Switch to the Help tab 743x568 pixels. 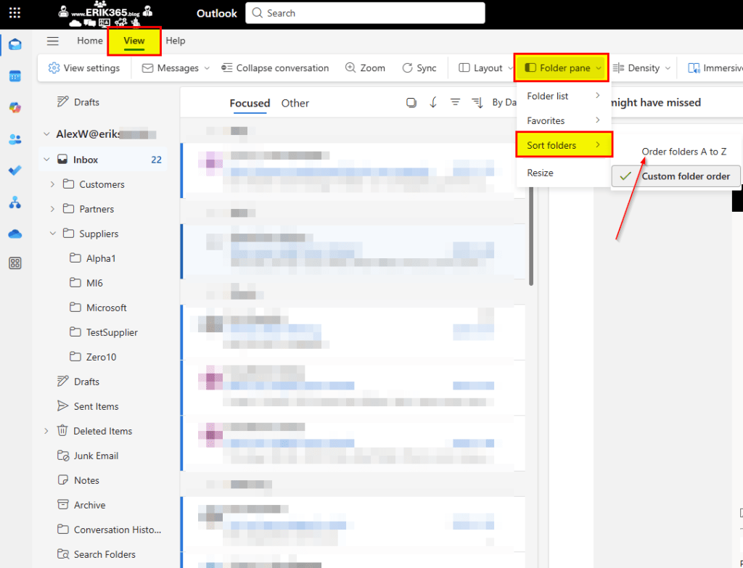pos(176,41)
